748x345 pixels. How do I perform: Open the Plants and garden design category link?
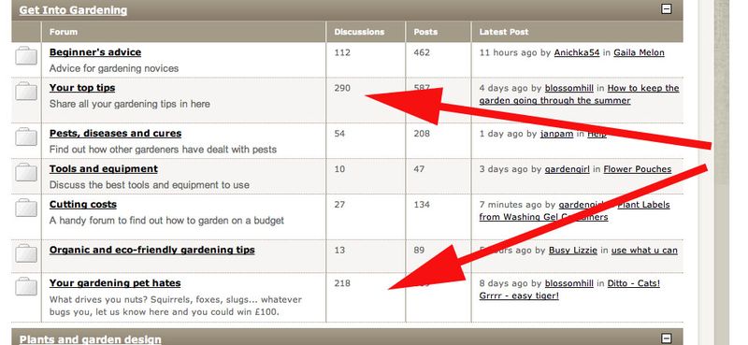[90, 339]
